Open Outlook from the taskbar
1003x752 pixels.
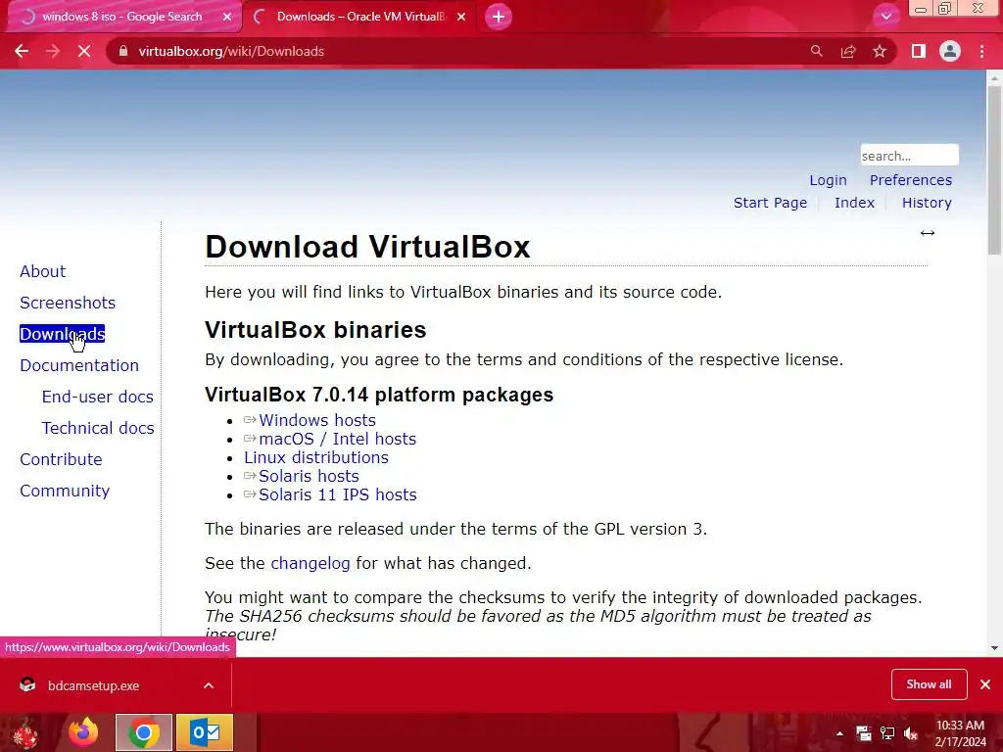tap(205, 732)
